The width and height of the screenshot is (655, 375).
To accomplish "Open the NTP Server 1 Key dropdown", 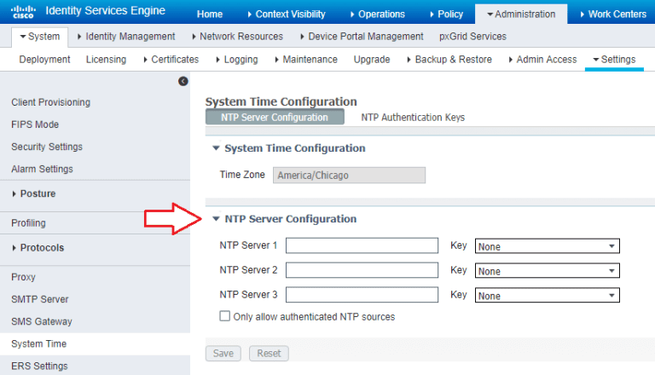I will click(547, 246).
